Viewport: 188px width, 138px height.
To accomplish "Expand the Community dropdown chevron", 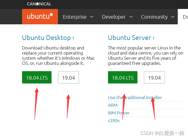I will (x=173, y=17).
